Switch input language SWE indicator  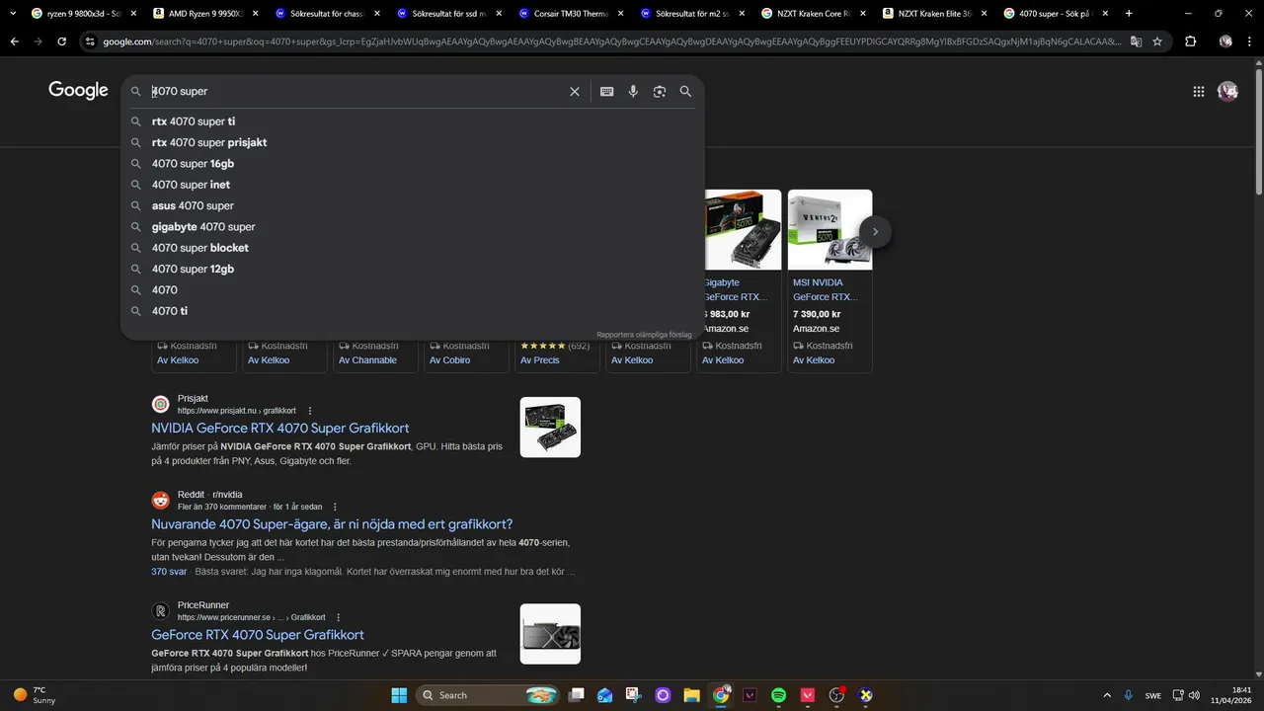pyautogui.click(x=1153, y=695)
